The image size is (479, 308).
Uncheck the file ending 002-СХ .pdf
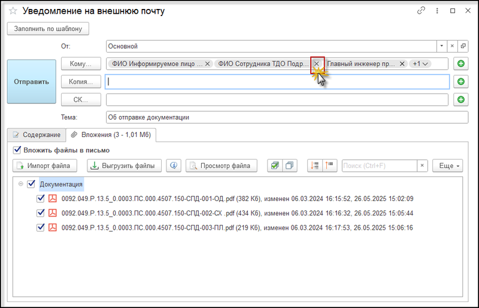coord(41,213)
